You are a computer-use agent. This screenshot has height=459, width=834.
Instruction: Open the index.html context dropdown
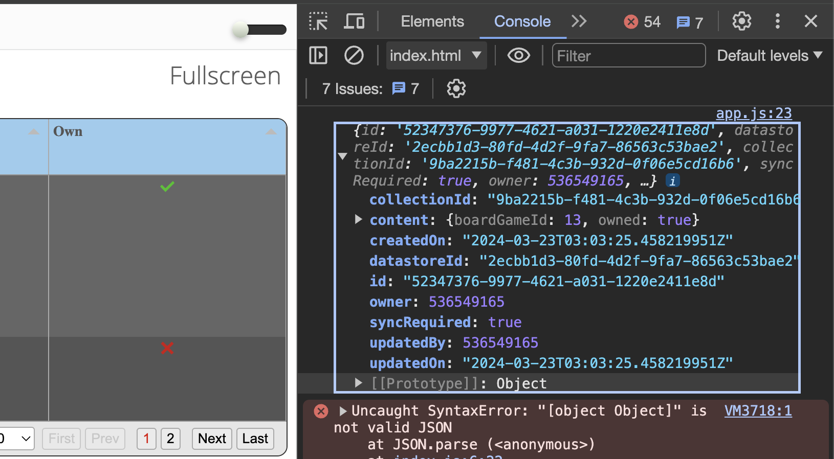436,55
